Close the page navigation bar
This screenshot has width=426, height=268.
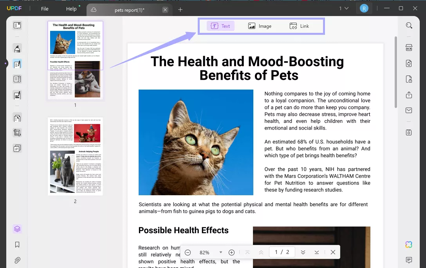tap(333, 252)
